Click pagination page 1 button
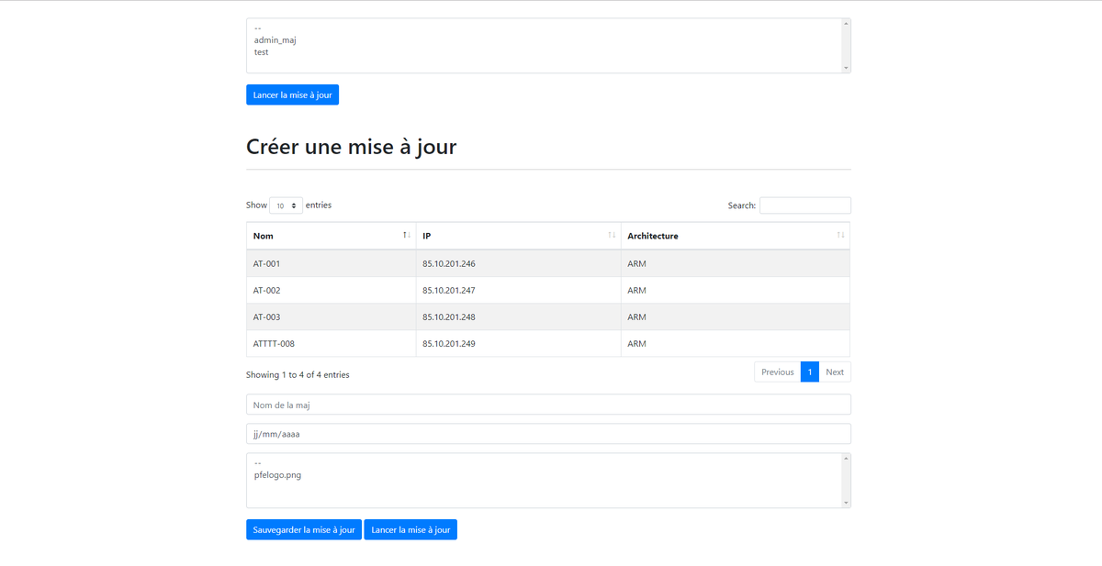The image size is (1102, 566). (x=809, y=372)
